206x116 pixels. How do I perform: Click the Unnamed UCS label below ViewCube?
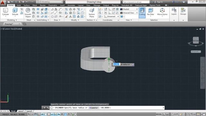pyautogui.click(x=196, y=52)
